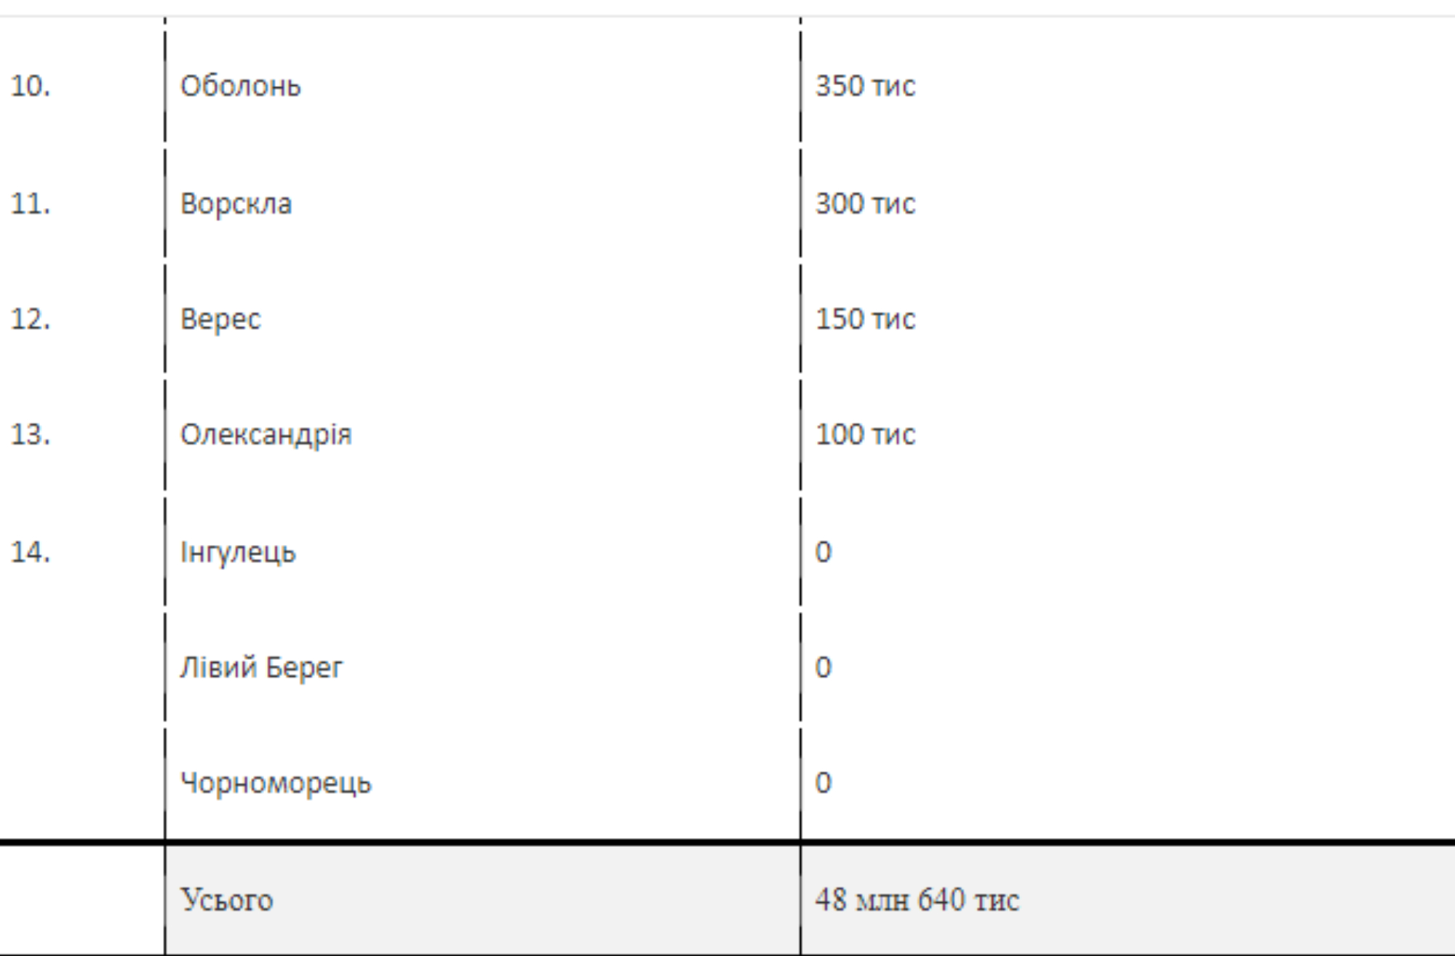Select row number 13.
This screenshot has height=956, width=1455.
coord(31,434)
